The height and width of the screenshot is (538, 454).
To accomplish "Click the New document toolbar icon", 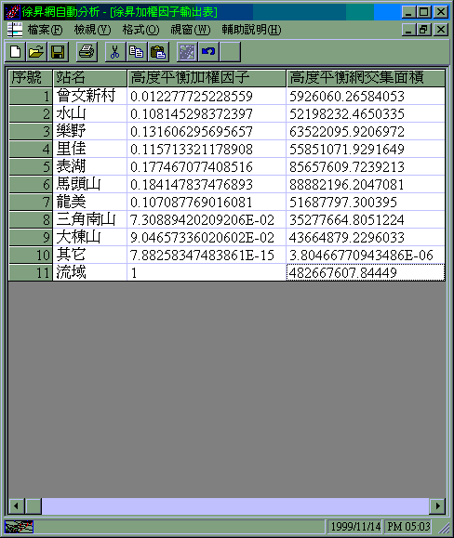I will pos(16,52).
